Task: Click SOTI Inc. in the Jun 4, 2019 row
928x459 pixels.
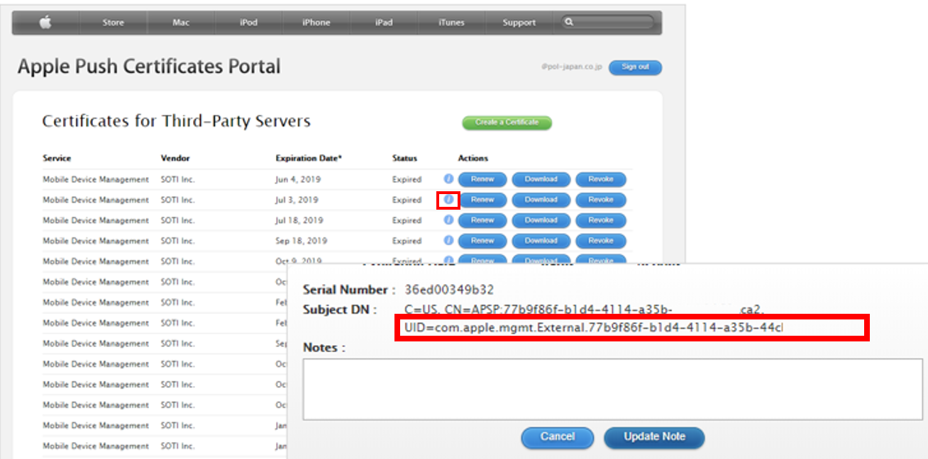Action: [x=177, y=179]
